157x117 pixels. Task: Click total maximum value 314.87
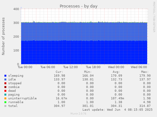(x=145, y=106)
